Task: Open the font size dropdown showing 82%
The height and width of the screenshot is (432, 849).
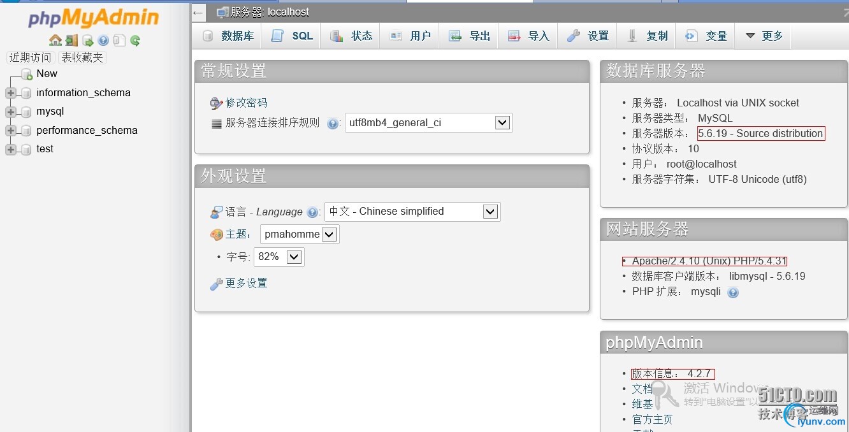Action: pos(279,257)
